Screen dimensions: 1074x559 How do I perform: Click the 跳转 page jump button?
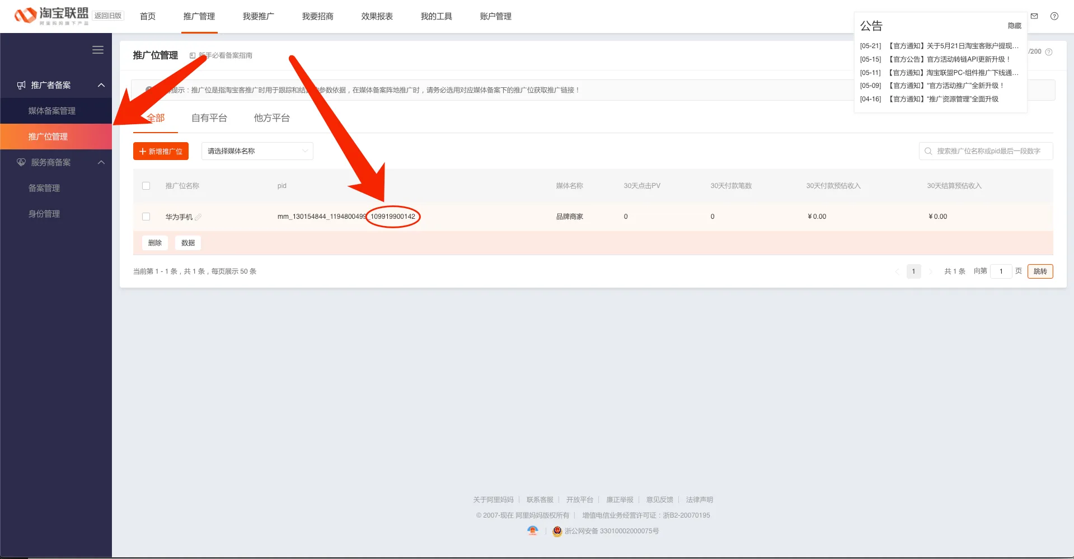(1040, 271)
